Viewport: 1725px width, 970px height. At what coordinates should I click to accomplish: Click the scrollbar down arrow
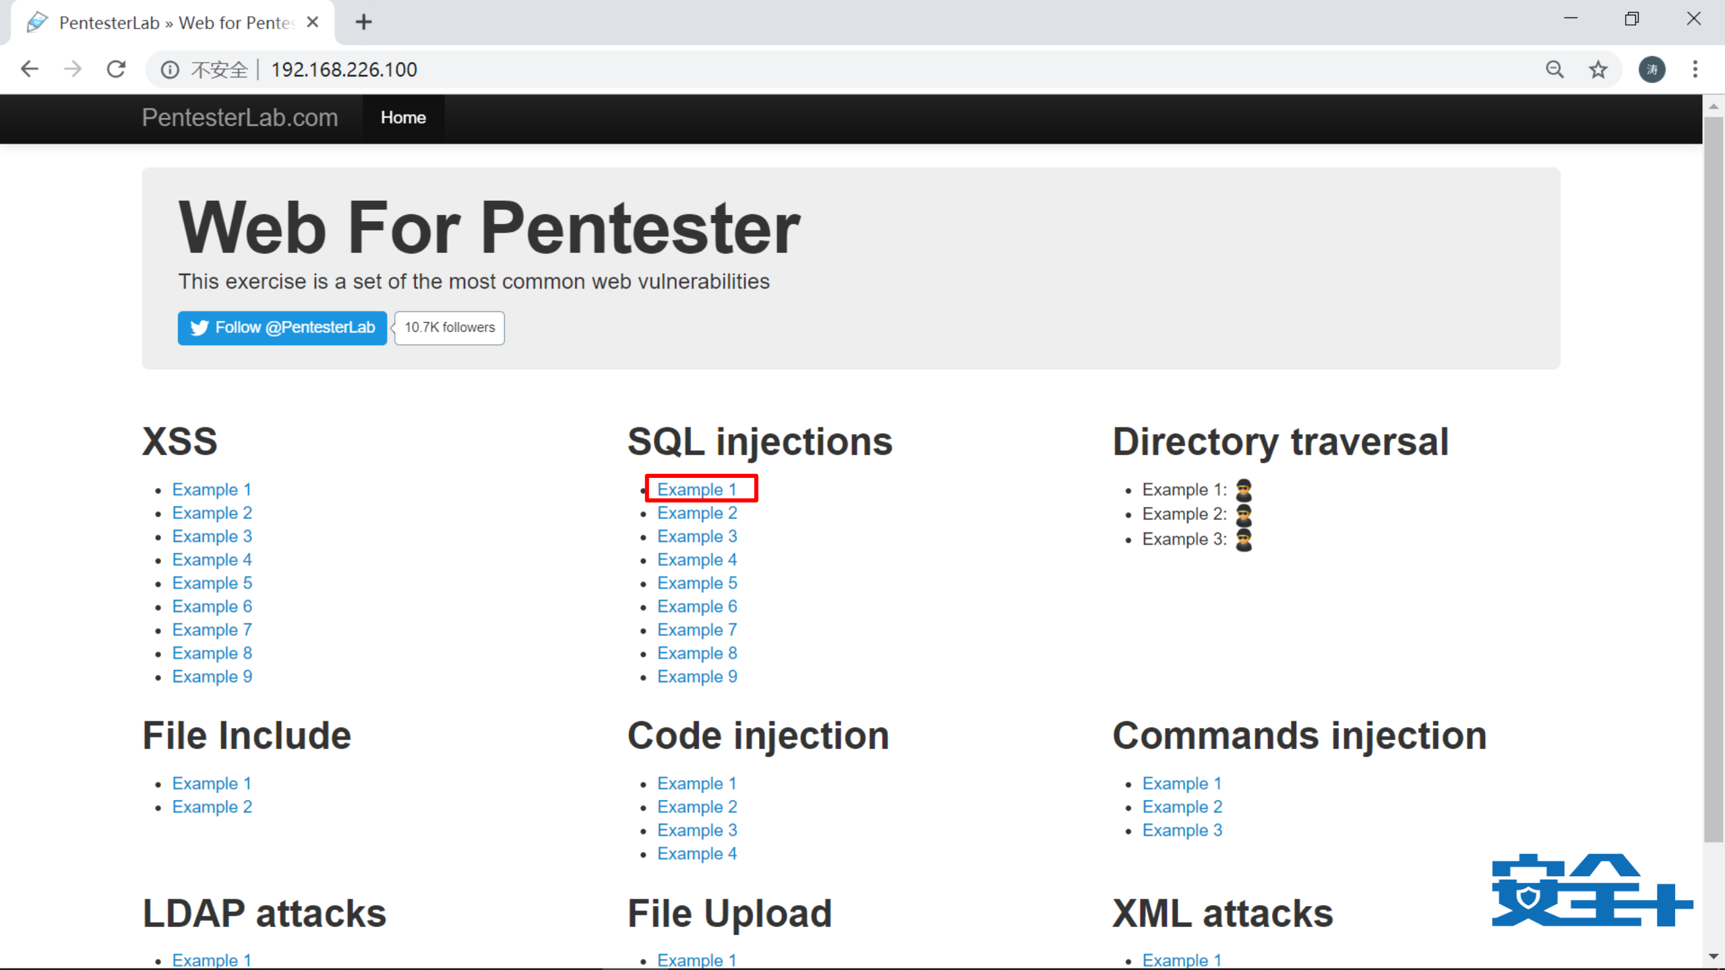tap(1713, 957)
